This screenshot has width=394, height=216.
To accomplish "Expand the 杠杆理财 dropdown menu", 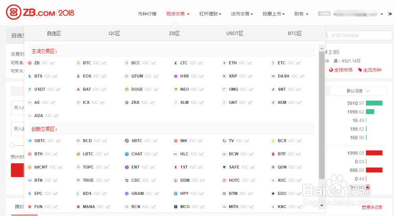I will (210, 14).
